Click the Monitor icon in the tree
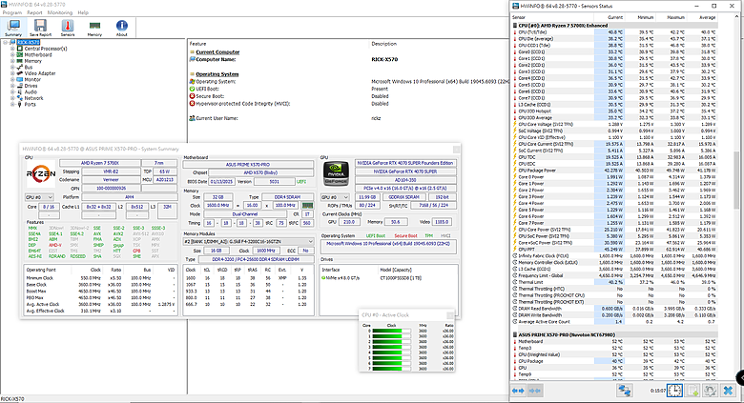 [x=20, y=79]
